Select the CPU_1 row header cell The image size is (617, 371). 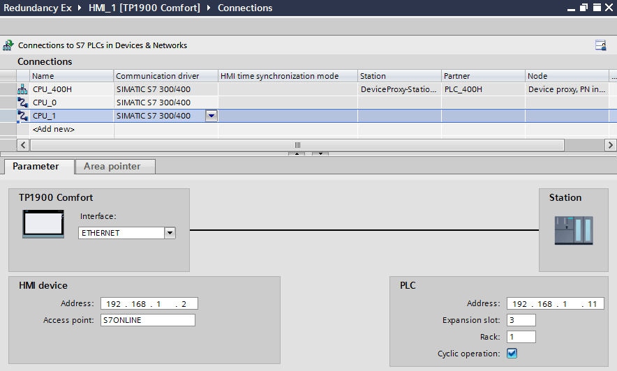tap(8, 116)
